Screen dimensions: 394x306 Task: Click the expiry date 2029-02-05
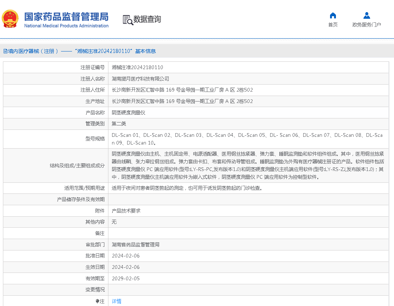126,278
